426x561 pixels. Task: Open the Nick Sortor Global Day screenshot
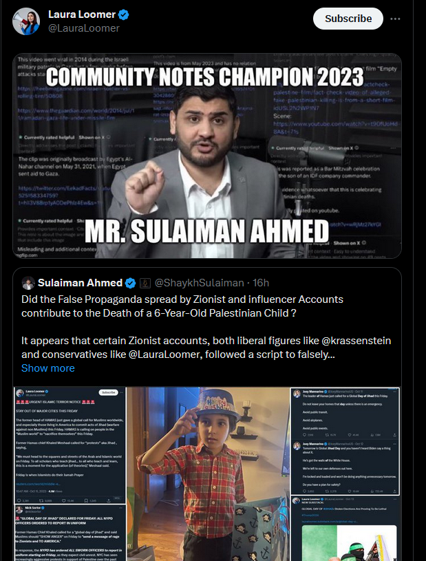(70, 533)
